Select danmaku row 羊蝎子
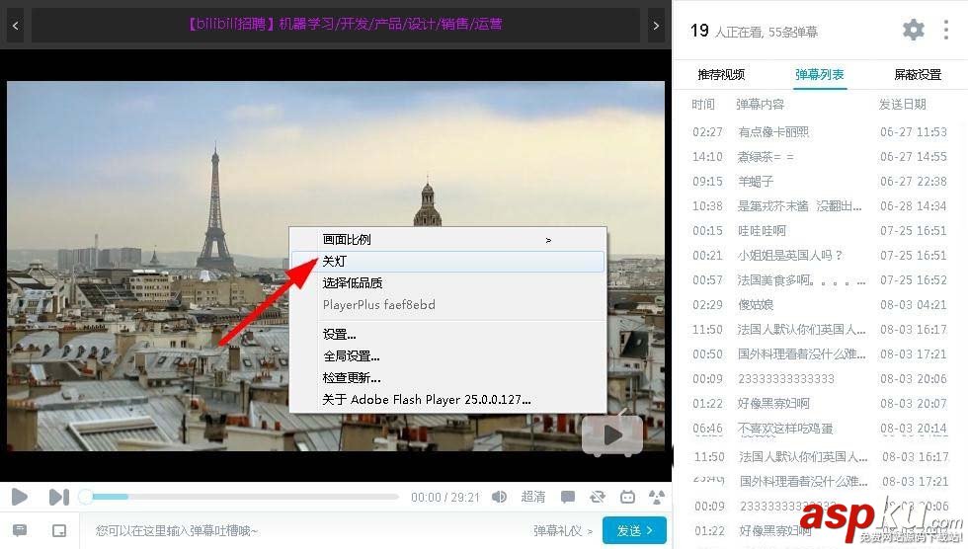Image resolution: width=968 pixels, height=549 pixels. coord(819,182)
